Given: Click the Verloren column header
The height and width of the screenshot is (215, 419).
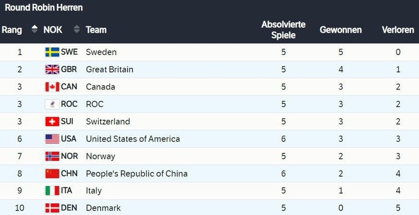Looking at the screenshot, I should (398, 30).
